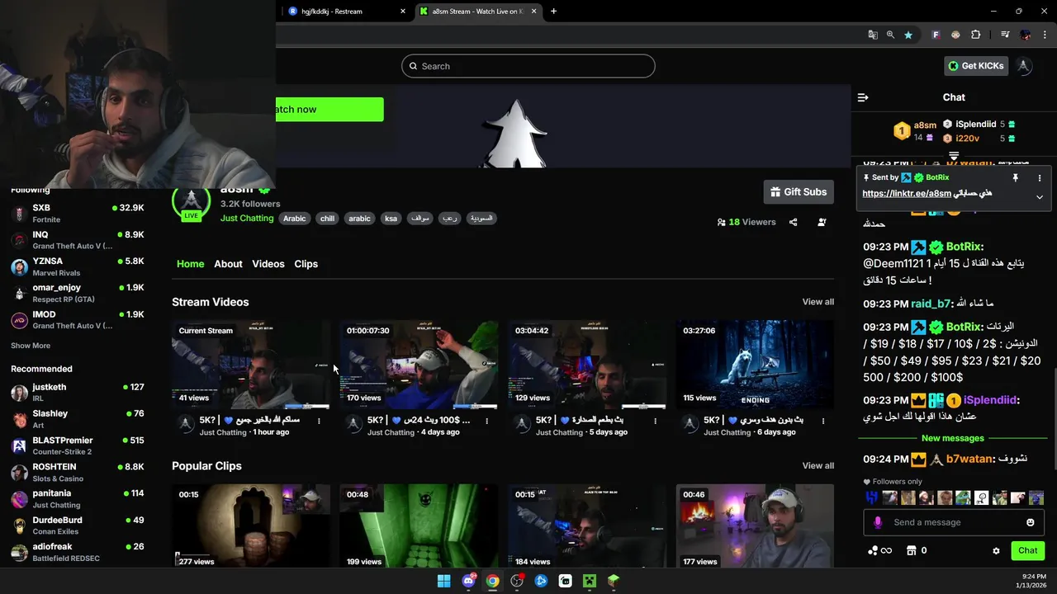Click the Arabic tag chip

(x=295, y=219)
